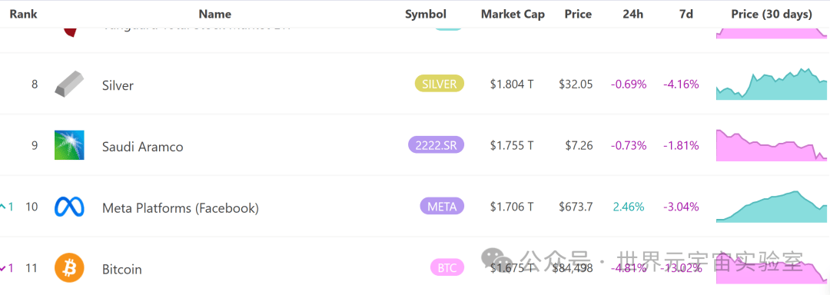The height and width of the screenshot is (295, 830).
Task: Click the red Vanguard logo fragment
Action: coord(69,31)
